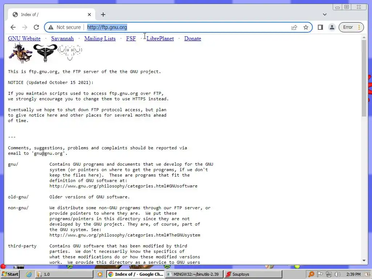Click the forward navigation arrow
372x279 pixels.
[x=25, y=27]
